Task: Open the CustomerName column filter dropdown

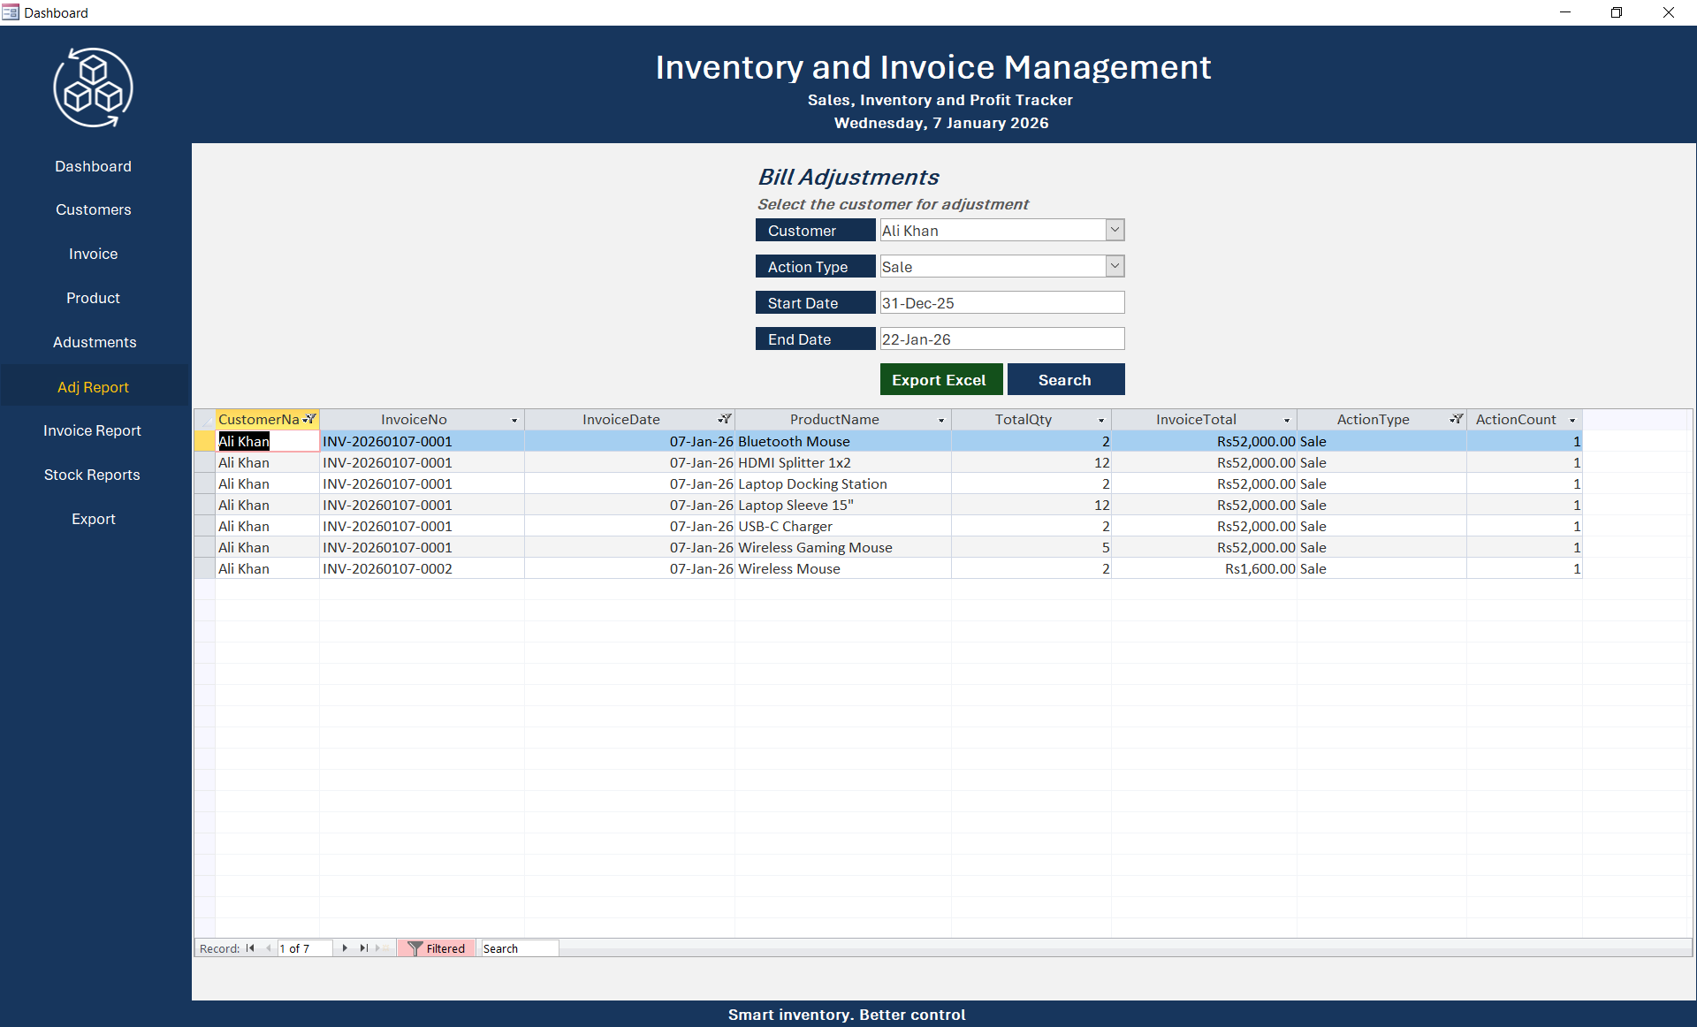Action: point(309,420)
